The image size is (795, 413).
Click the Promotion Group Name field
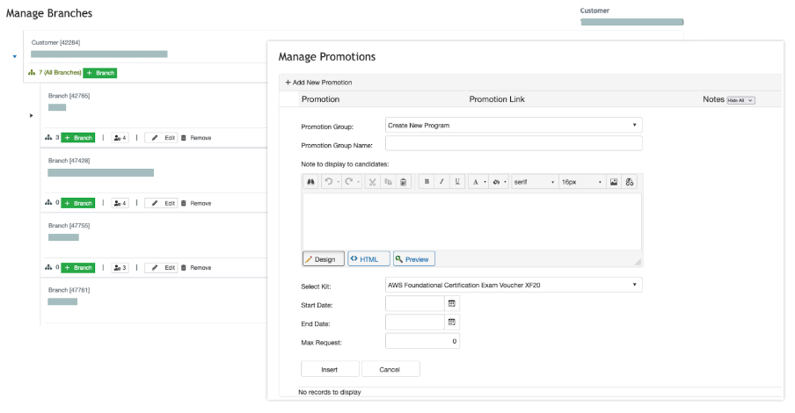(514, 143)
